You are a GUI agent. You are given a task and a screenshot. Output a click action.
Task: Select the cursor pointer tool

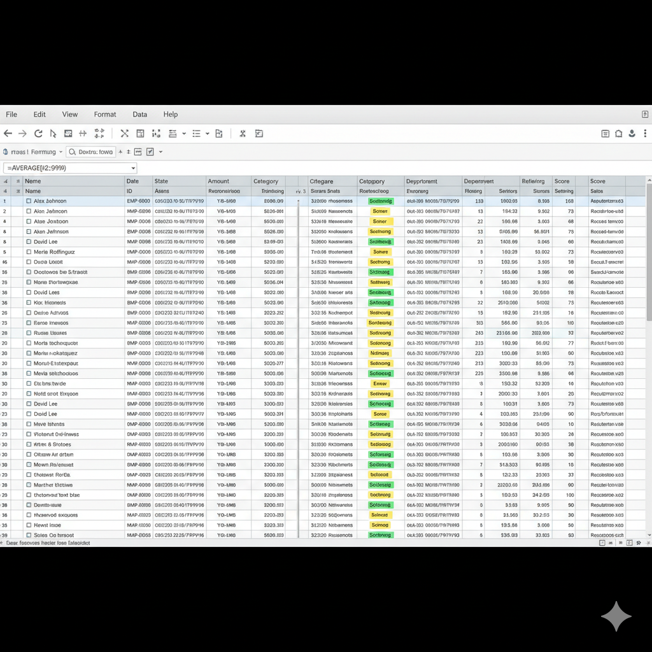(x=53, y=134)
